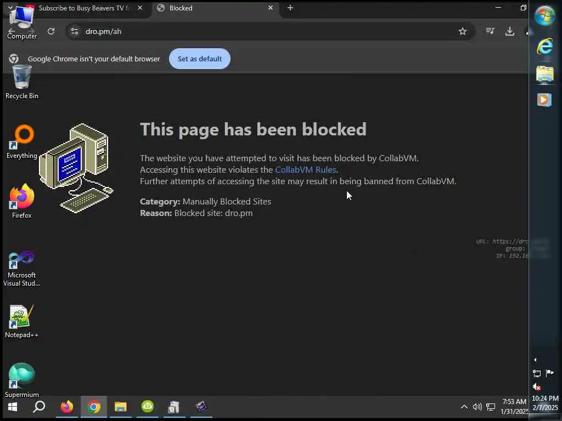
Task: Click the muted speaker icon in side tray
Action: [x=537, y=386]
